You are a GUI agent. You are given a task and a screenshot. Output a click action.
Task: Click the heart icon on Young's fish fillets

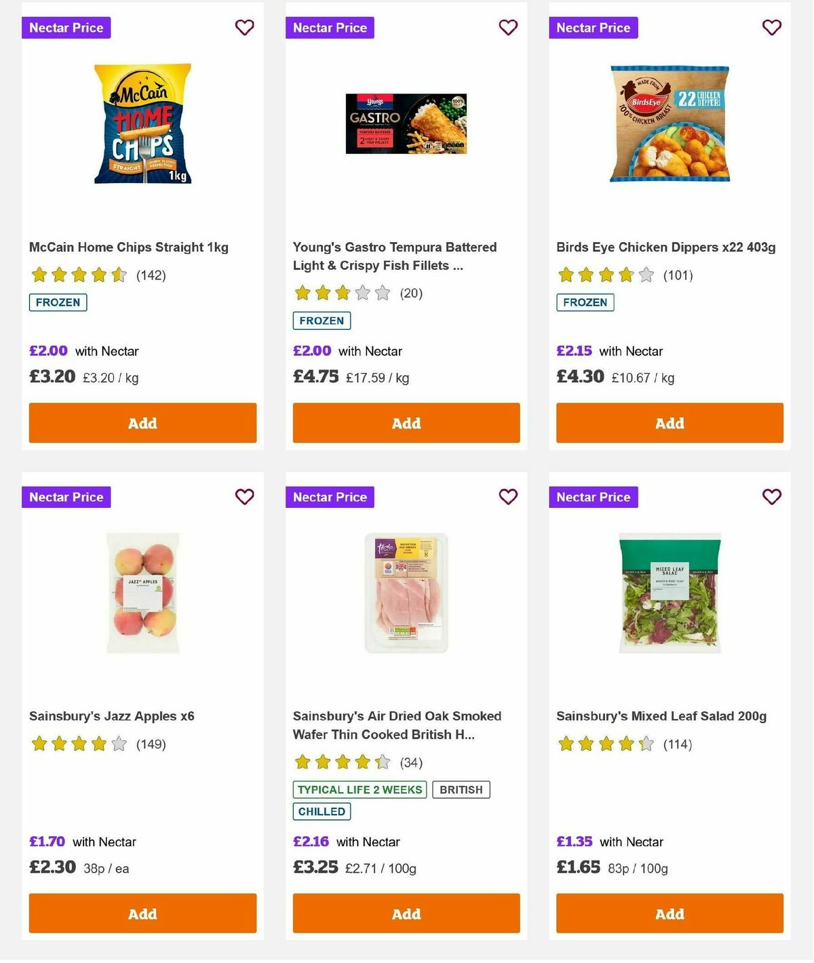coord(508,28)
